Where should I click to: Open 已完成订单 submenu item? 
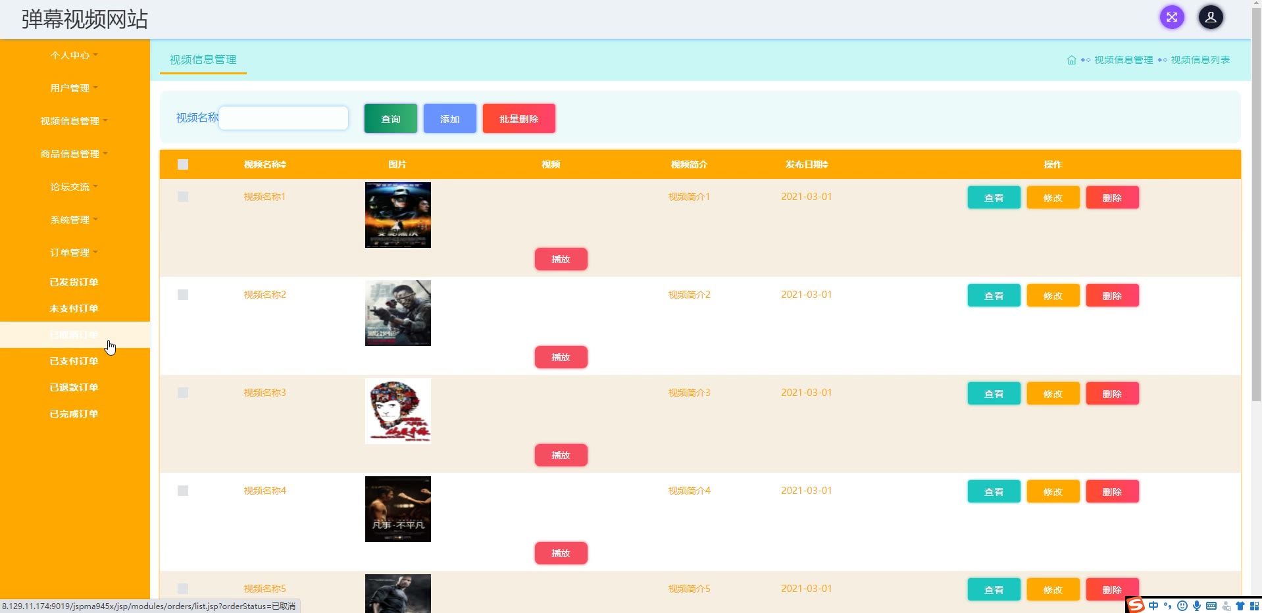pos(74,414)
